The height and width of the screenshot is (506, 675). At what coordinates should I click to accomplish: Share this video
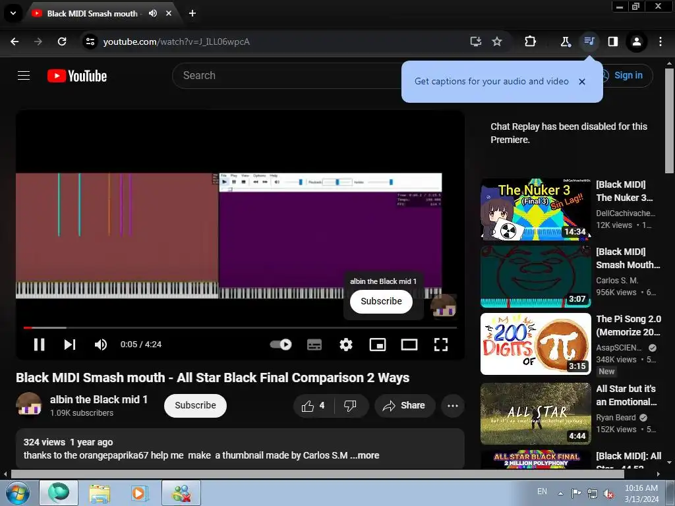tap(404, 405)
